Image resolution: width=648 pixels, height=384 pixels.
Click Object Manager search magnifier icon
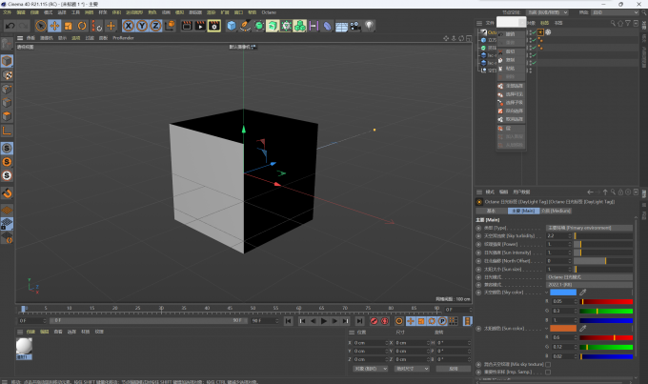point(613,23)
